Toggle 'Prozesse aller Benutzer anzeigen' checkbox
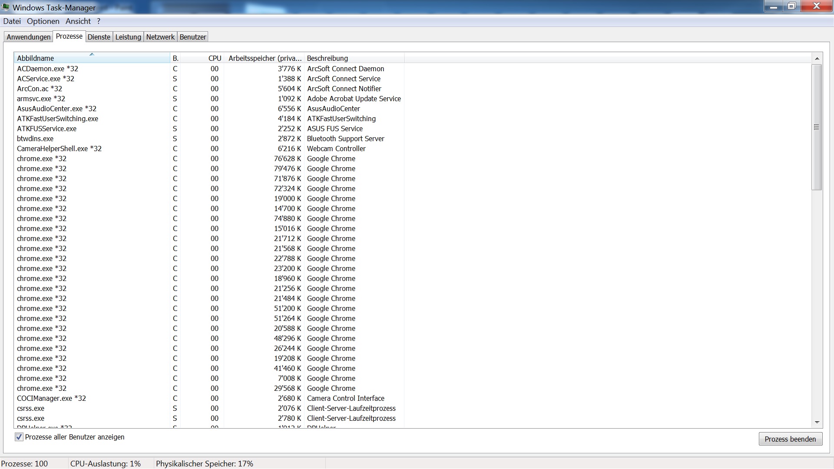This screenshot has height=469, width=834. pyautogui.click(x=19, y=437)
